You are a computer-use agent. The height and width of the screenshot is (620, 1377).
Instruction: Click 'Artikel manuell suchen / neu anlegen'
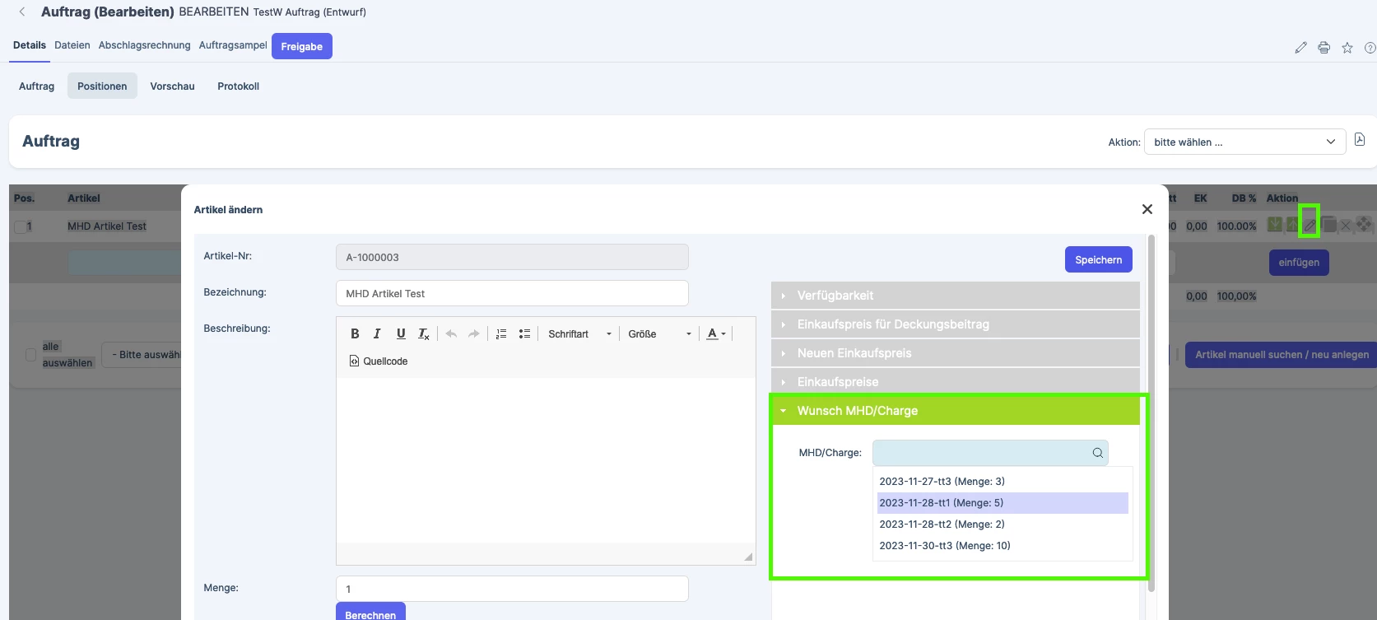(x=1282, y=355)
